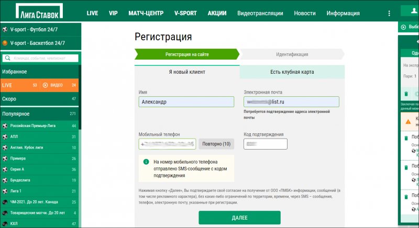Open Видеотрансляции in top navigation
Viewport: 419px width, 228px height.
click(x=260, y=13)
